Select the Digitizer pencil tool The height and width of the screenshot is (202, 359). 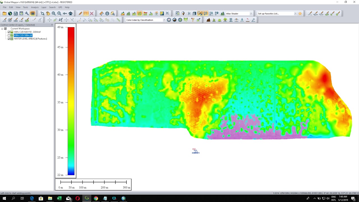(80, 13)
